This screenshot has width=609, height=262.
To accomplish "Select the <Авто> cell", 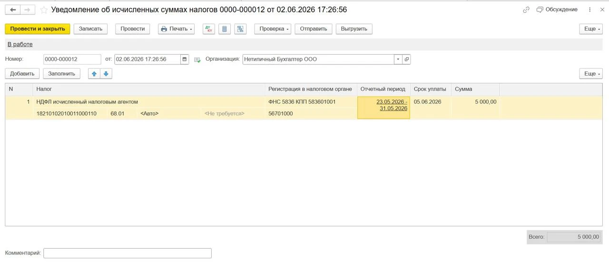I will pos(169,113).
